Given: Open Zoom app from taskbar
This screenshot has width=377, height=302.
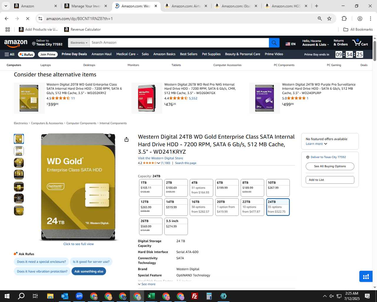Looking at the screenshot, I should tap(79, 296).
